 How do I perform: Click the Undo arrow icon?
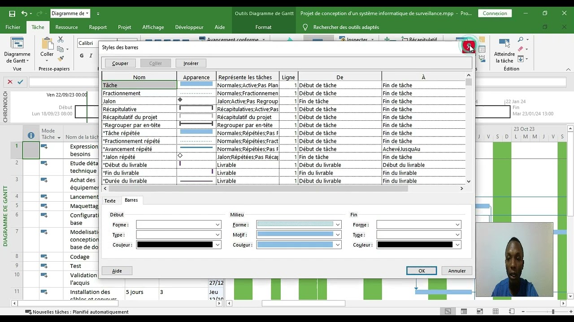coord(24,13)
